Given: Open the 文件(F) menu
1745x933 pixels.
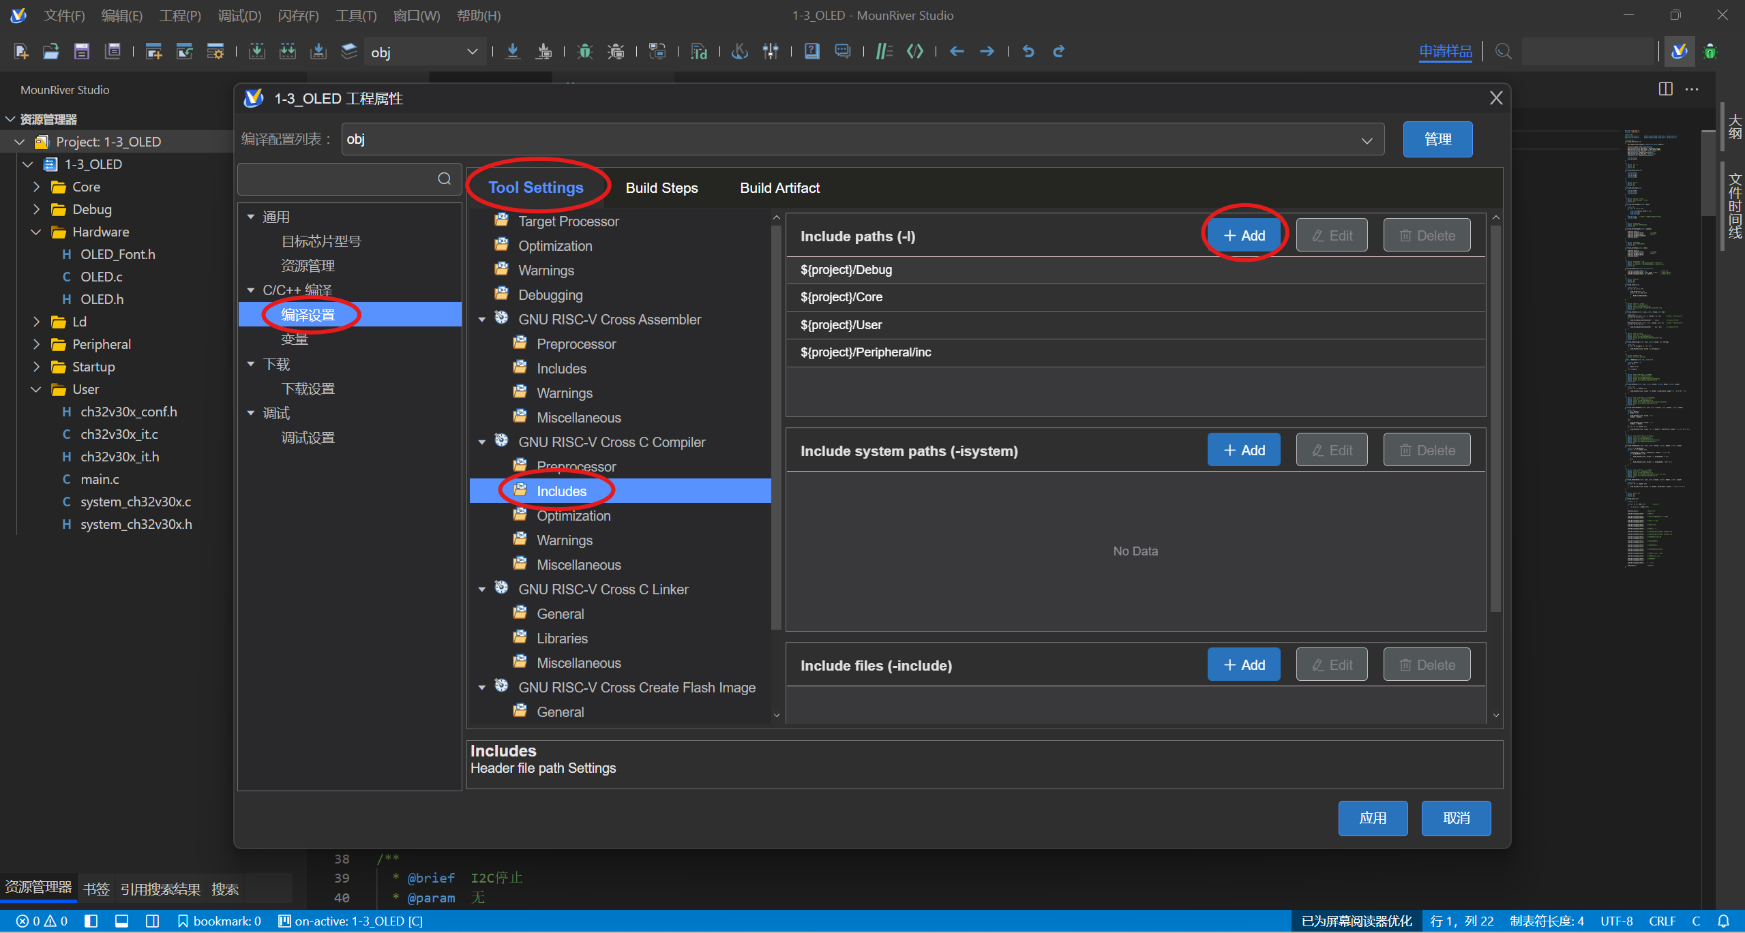Looking at the screenshot, I should point(64,16).
